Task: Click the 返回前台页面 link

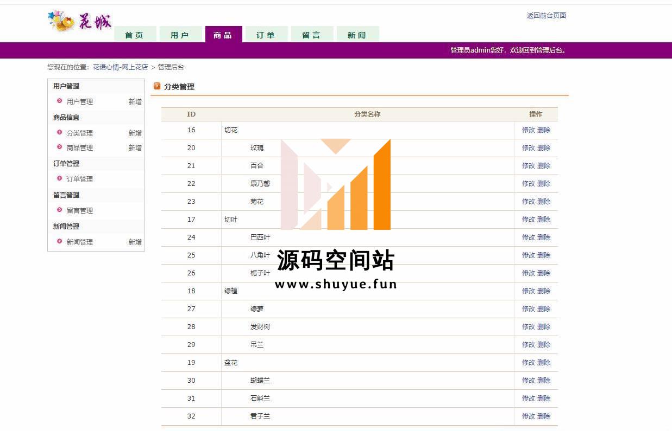Action: pos(547,16)
